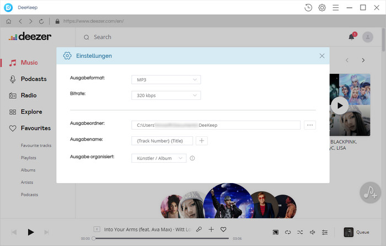
Task: Toggle shuffle mode in player
Action: click(x=300, y=232)
